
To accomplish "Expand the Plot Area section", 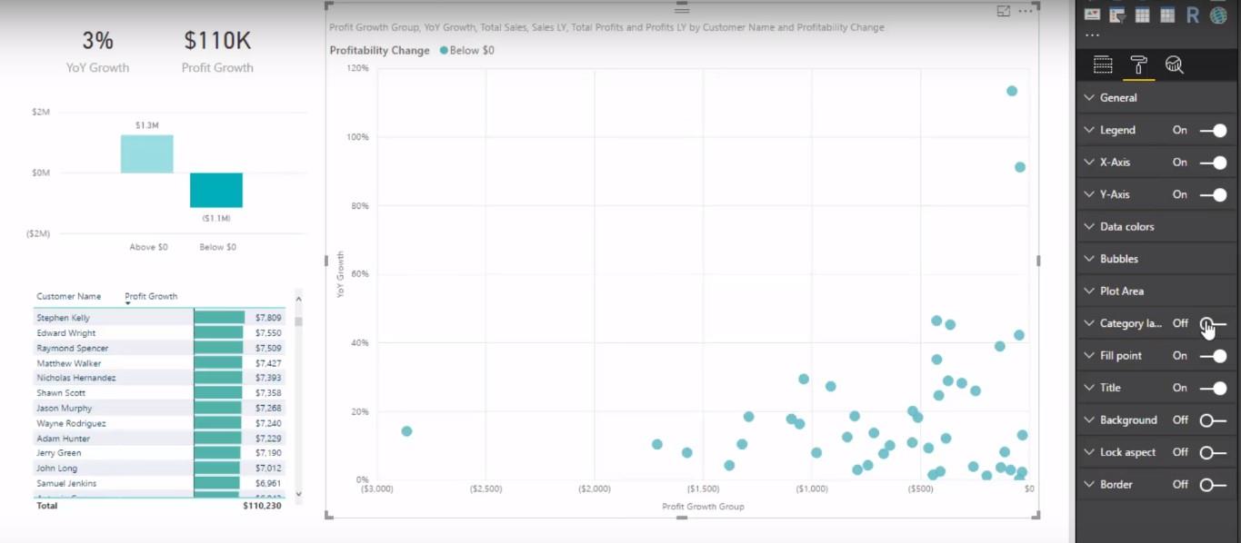I will coord(1156,291).
